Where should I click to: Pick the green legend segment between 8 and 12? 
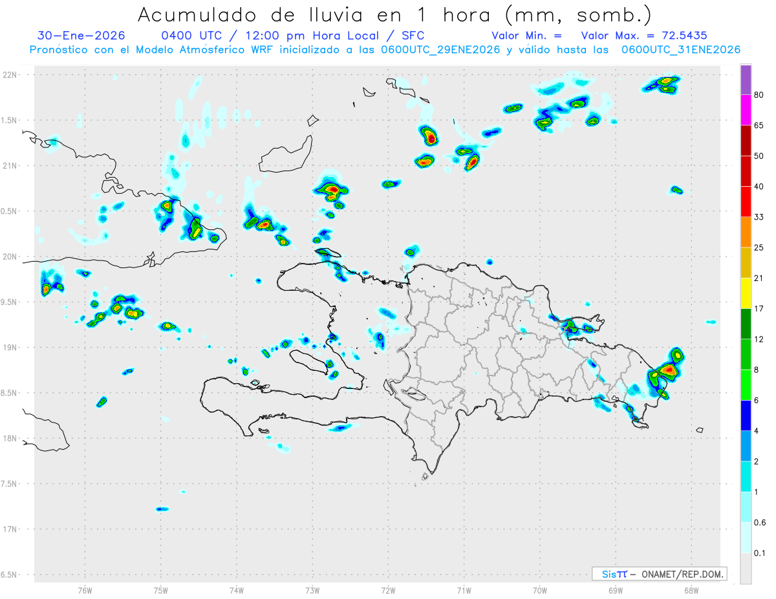pos(746,355)
